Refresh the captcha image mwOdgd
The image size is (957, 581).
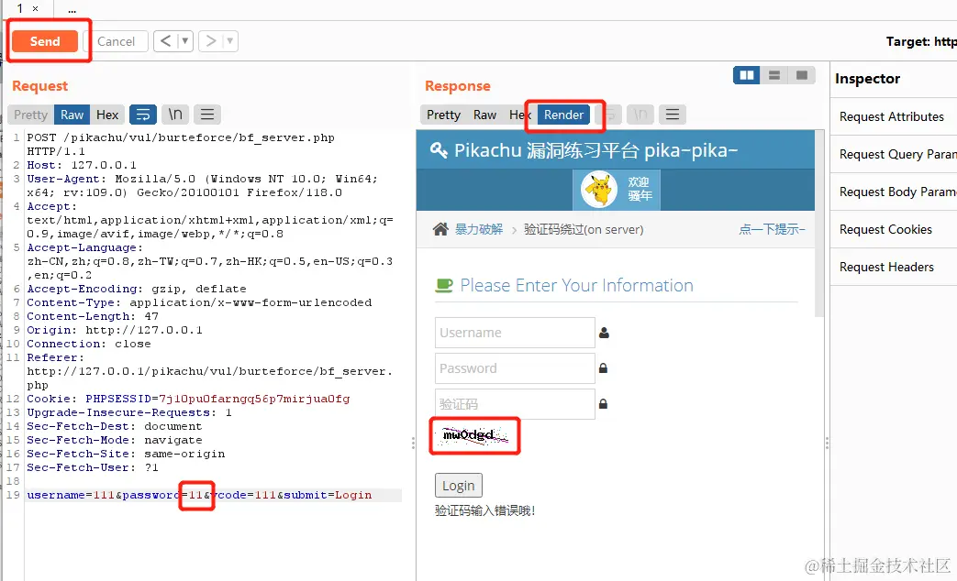coord(475,435)
